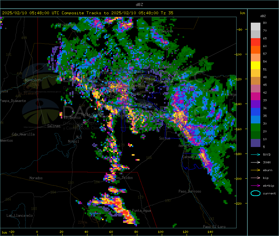279x236 pixels.
Task: Click the '-80' tick on the vertical axis
Action: click(240, 29)
